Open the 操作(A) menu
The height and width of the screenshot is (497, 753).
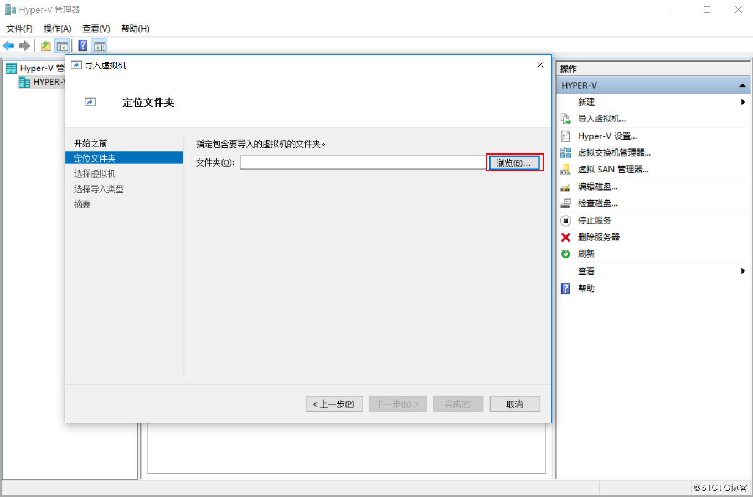pos(57,28)
